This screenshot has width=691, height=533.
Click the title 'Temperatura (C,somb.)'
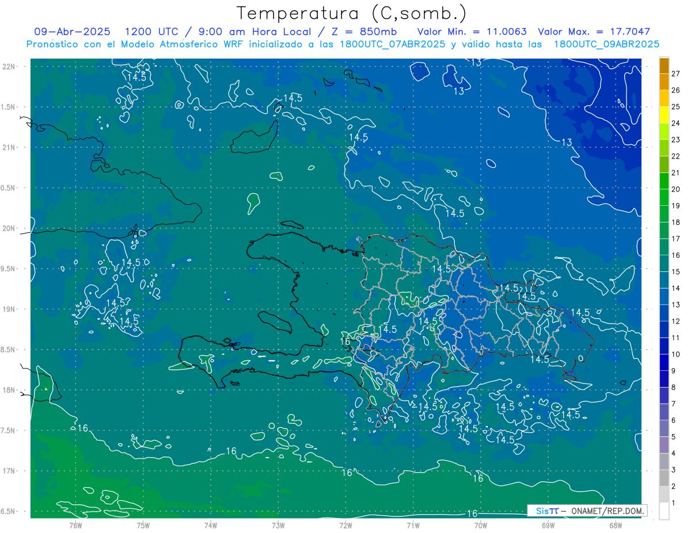tap(352, 13)
